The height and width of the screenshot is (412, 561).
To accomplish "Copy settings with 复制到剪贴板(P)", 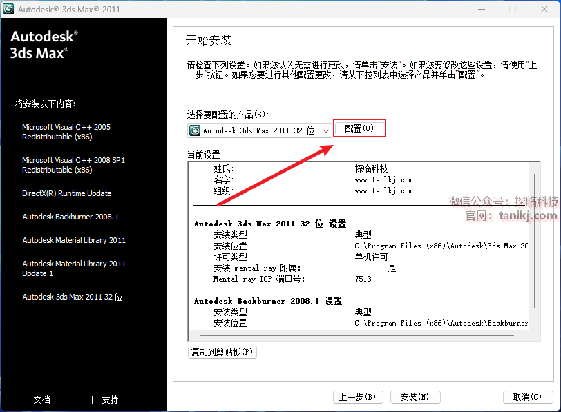I will [222, 352].
